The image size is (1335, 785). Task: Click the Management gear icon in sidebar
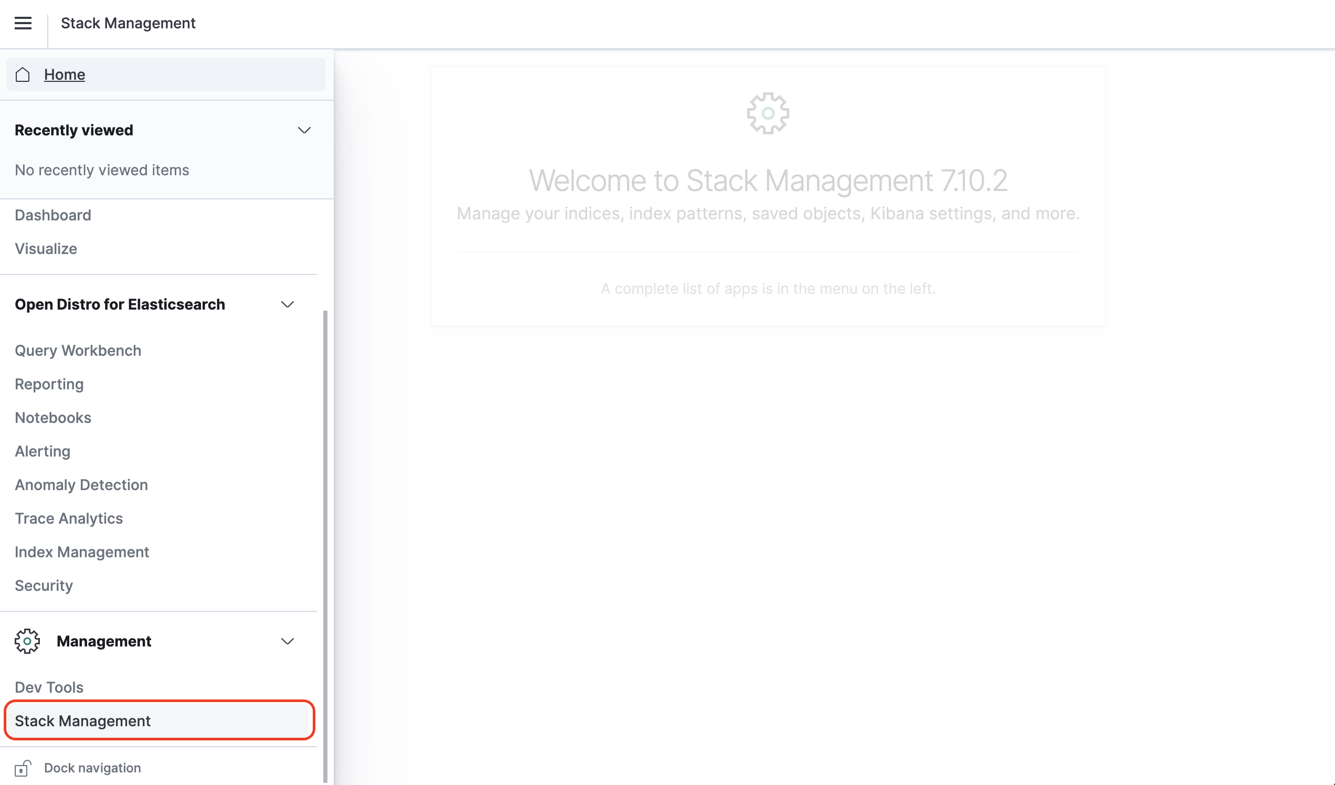27,641
